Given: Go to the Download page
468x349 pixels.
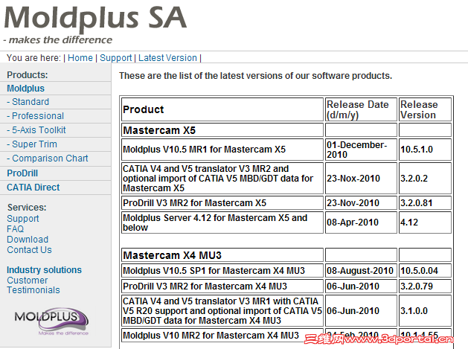Looking at the screenshot, I should (x=28, y=240).
